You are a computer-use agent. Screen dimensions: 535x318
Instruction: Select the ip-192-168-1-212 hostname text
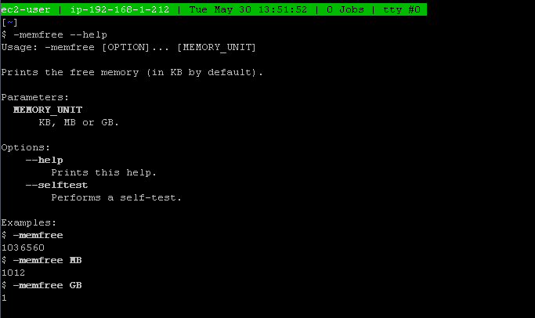pos(120,9)
